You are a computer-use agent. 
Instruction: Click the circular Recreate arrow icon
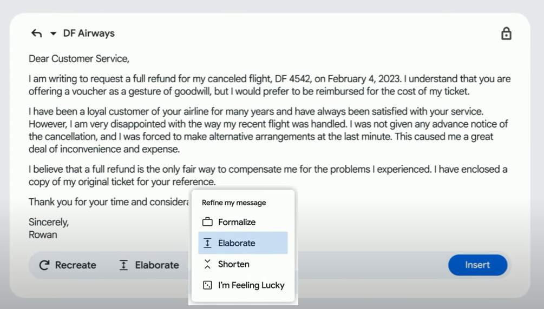44,265
